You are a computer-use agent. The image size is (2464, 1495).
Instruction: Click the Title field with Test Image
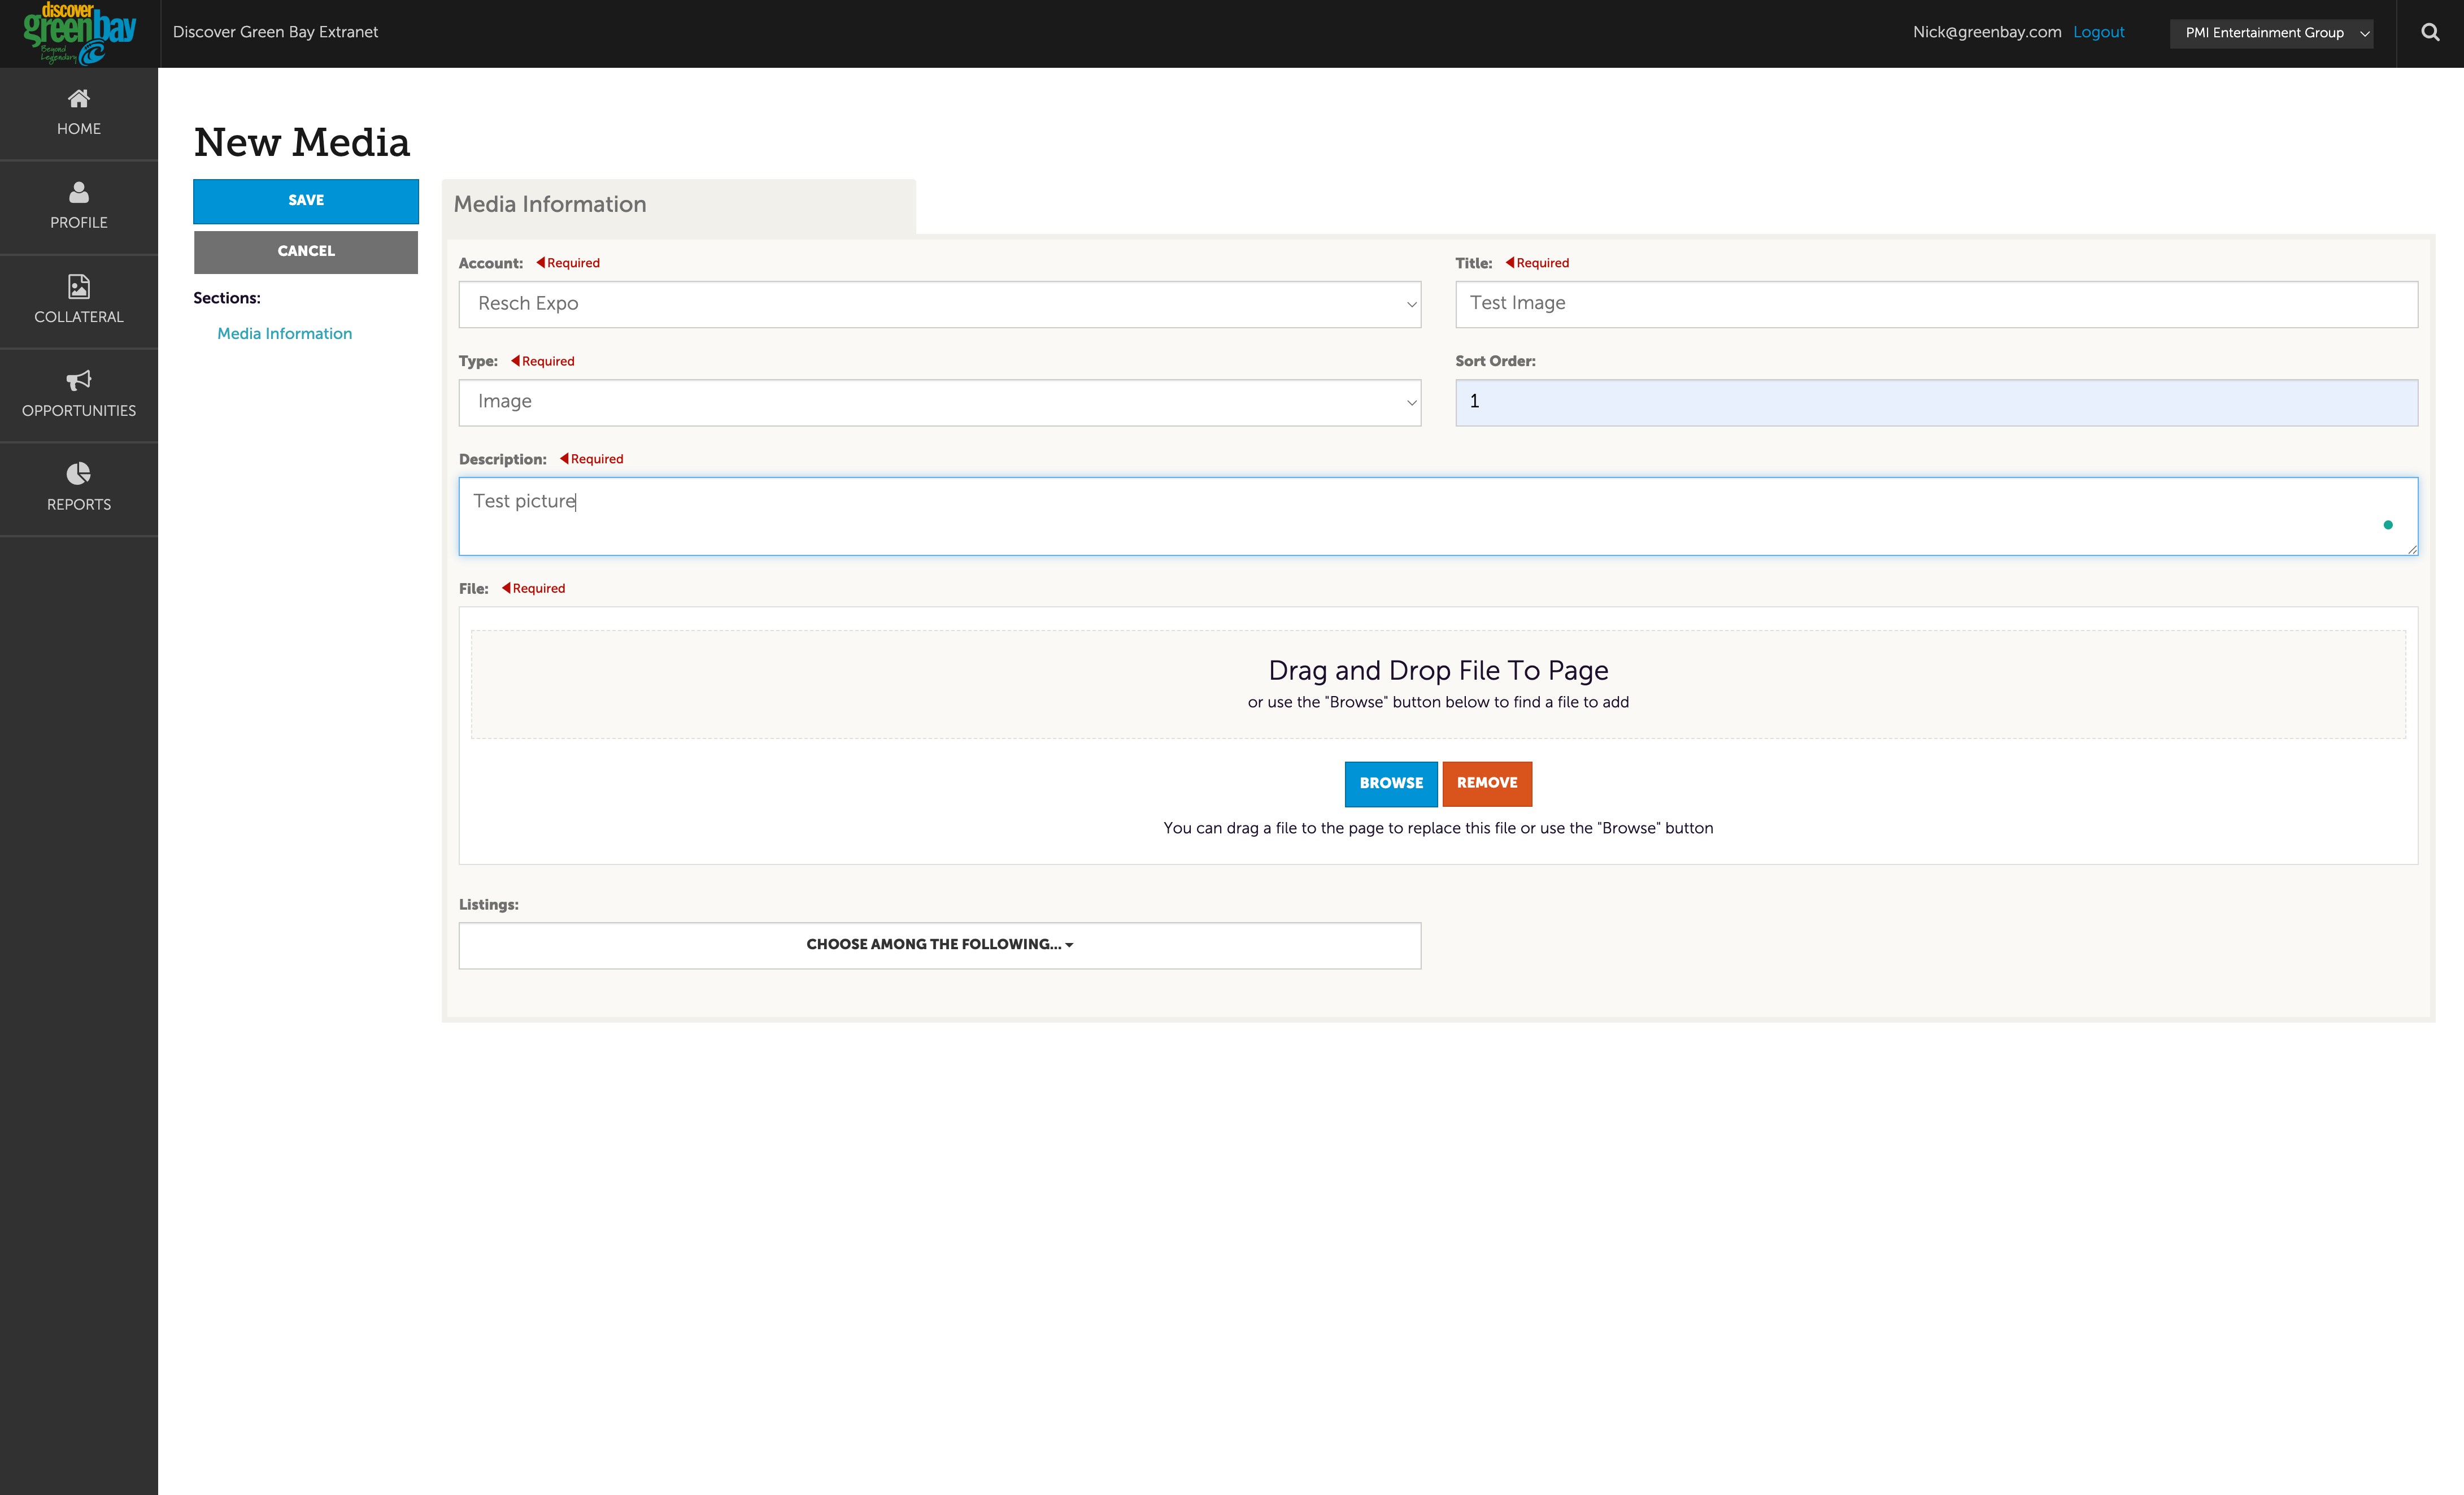click(x=1936, y=304)
